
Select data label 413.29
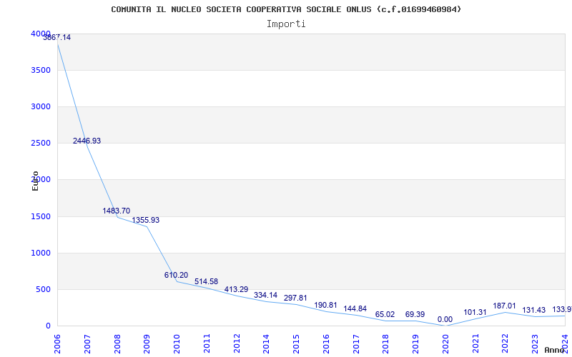(x=236, y=290)
